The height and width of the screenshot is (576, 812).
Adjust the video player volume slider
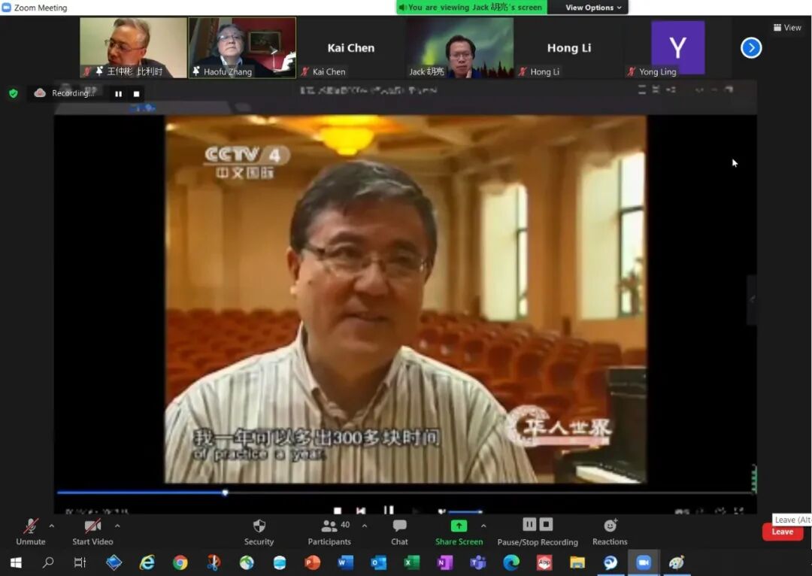(465, 512)
